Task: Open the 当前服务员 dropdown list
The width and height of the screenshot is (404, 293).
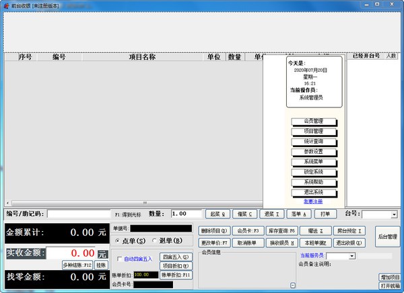Action: point(352,256)
